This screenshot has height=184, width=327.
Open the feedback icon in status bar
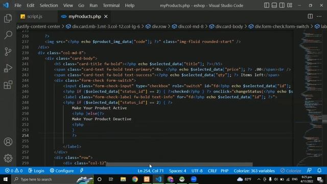309,171
